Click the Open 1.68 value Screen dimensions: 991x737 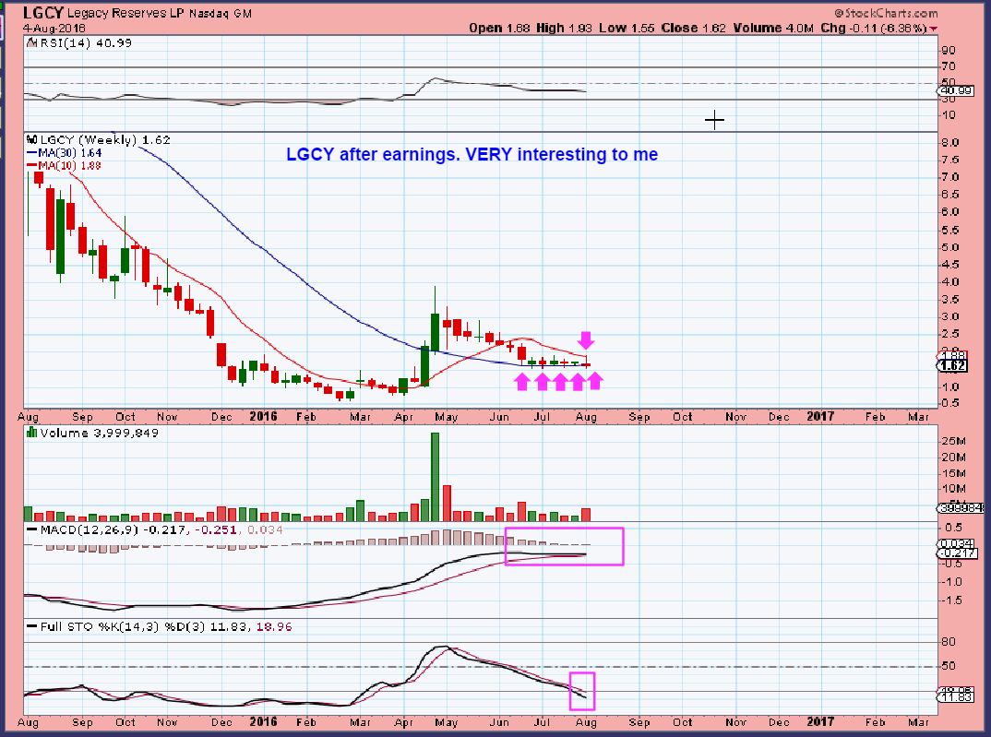[x=499, y=28]
